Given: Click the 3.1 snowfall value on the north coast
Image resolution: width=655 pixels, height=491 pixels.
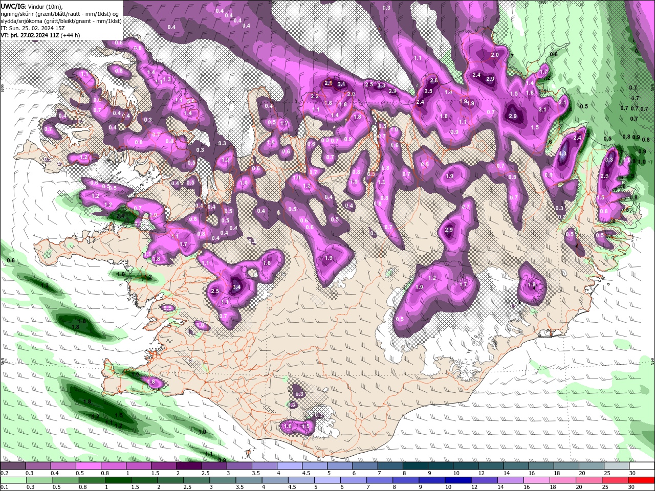Looking at the screenshot, I should tap(341, 84).
